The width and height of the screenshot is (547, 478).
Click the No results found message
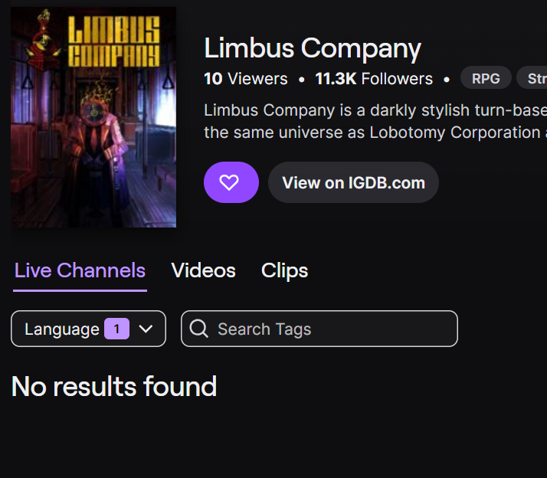pyautogui.click(x=114, y=386)
